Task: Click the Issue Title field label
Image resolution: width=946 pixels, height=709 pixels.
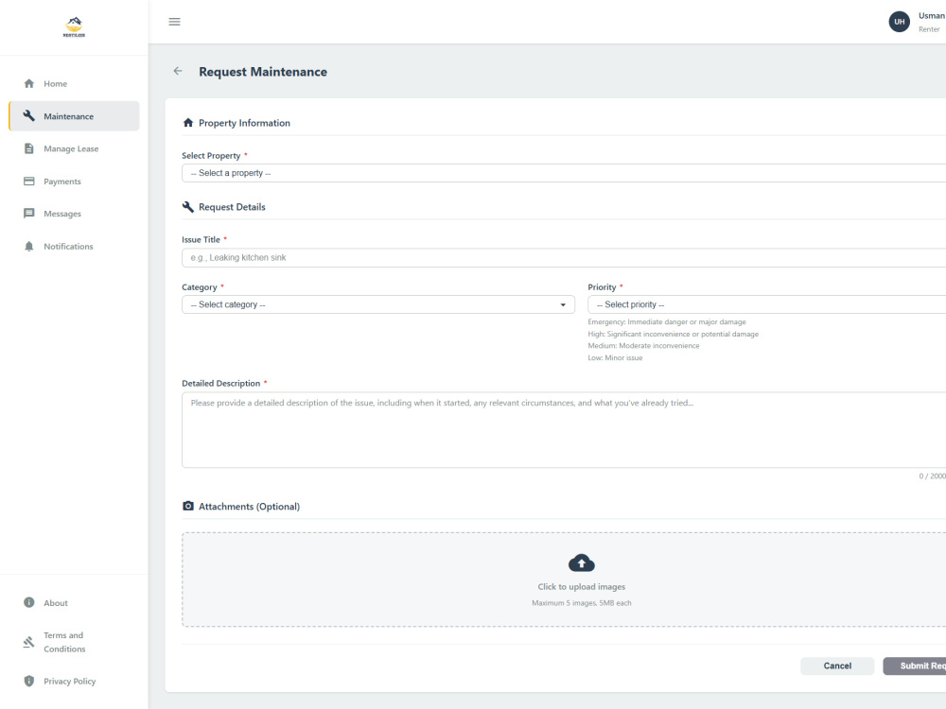Action: click(x=201, y=239)
